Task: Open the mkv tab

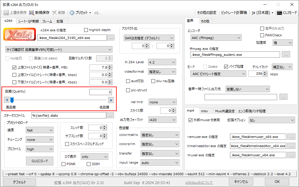Action: (204, 111)
